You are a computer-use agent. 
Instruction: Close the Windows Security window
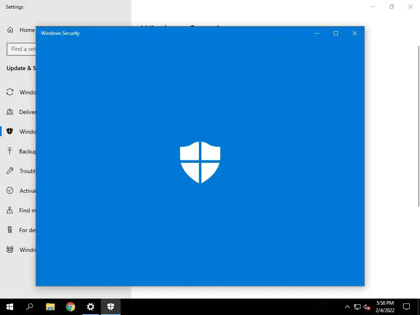pos(355,33)
